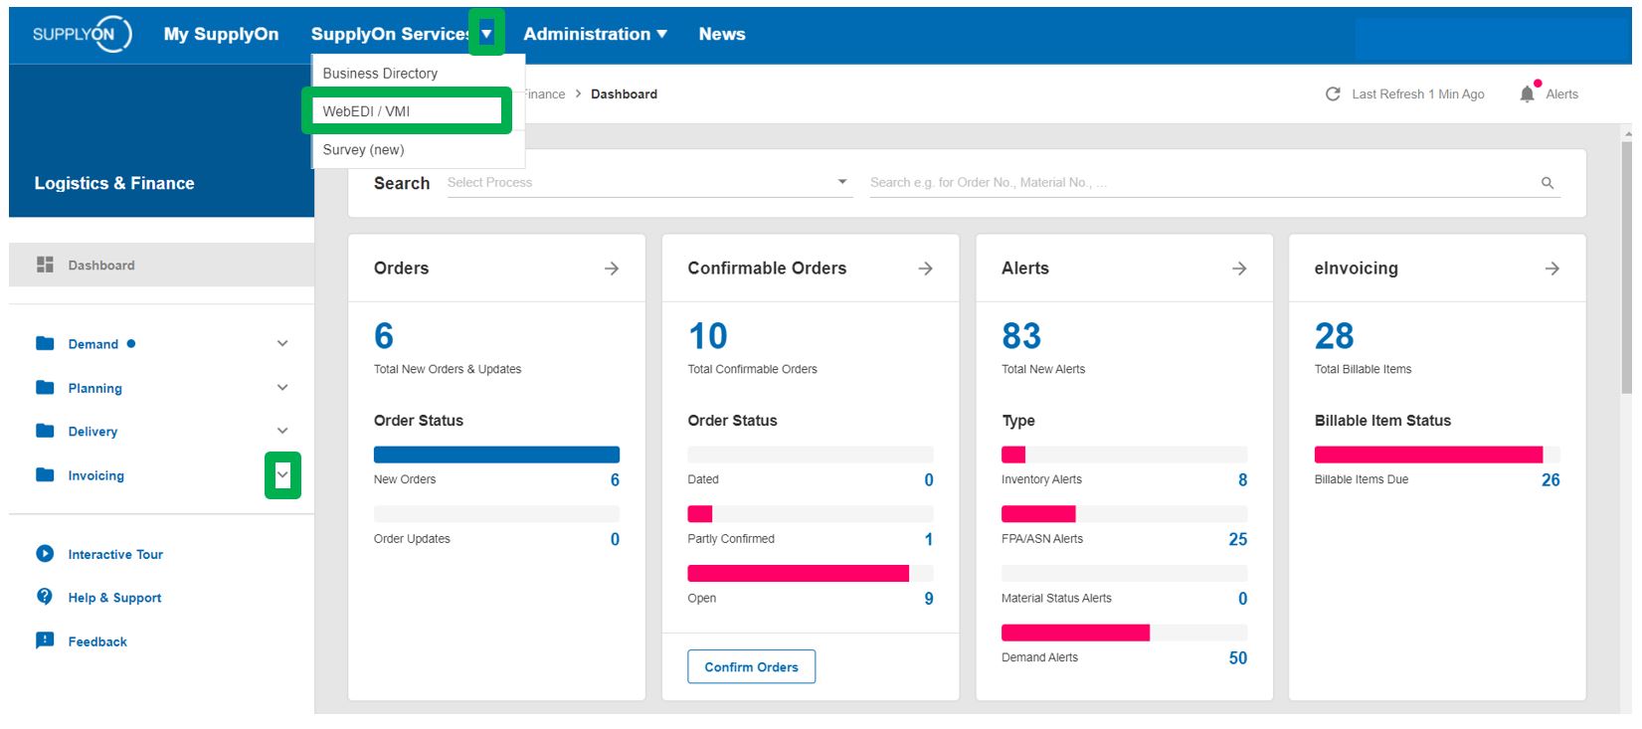Expand the Demand folder chevron
This screenshot has width=1642, height=729.
tap(282, 344)
